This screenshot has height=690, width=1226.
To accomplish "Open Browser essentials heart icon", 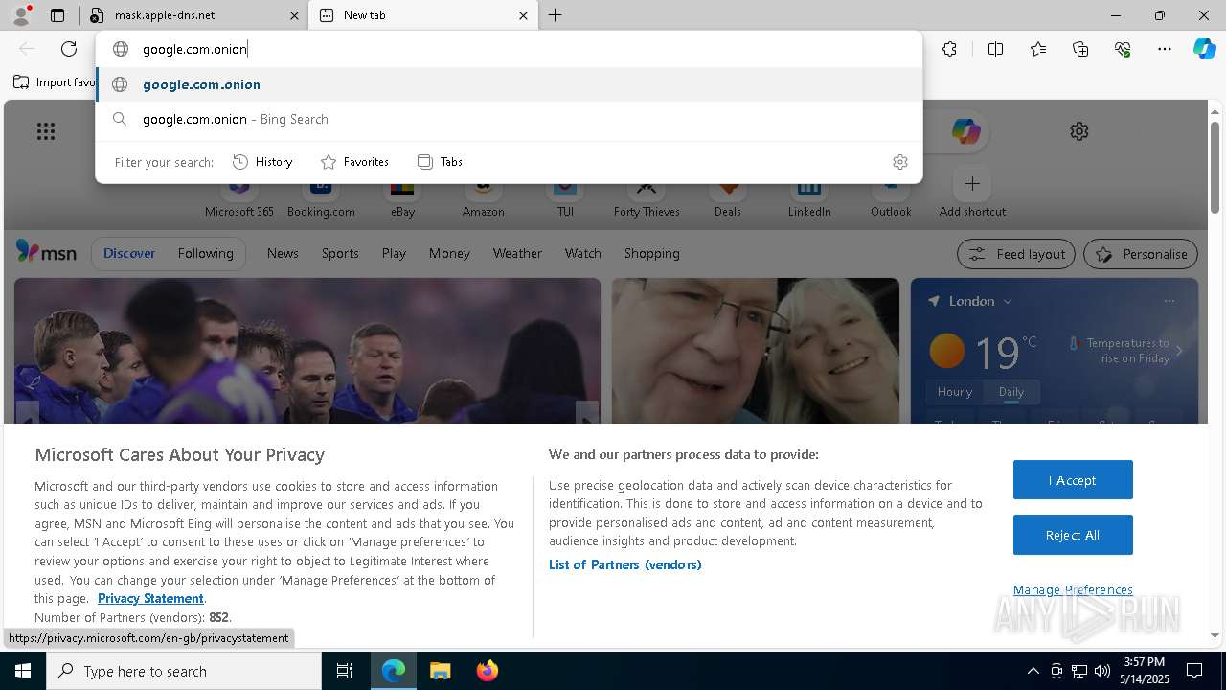I will (1123, 49).
